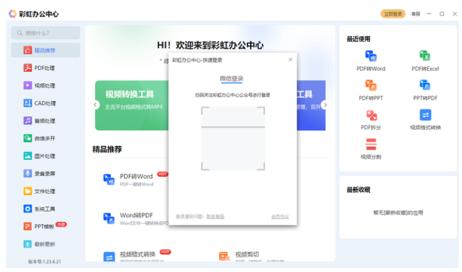Click the 微信多开 sidebar icon
Image resolution: width=462 pixels, height=272 pixels.
[28, 138]
